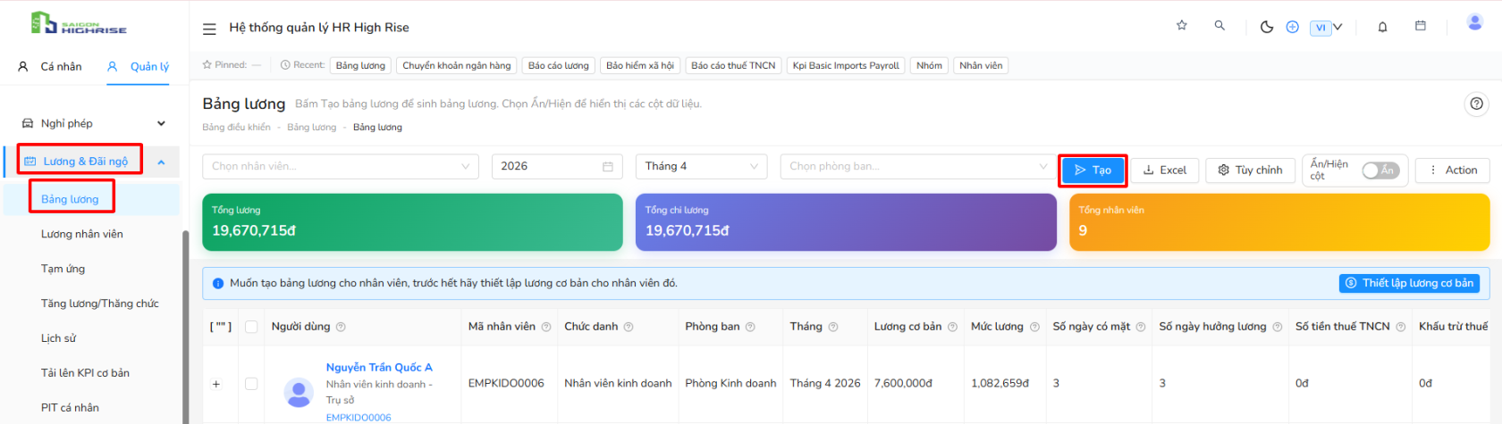Click info icon next to Số tiền thuế TNCN
The height and width of the screenshot is (424, 1502).
click(1401, 327)
